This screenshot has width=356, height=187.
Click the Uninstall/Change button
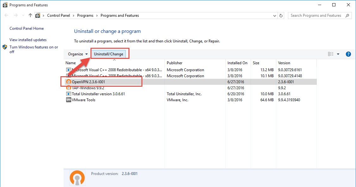pyautogui.click(x=109, y=54)
